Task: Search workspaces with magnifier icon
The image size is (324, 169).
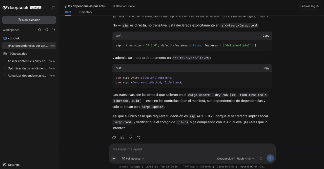Action: pyautogui.click(x=40, y=30)
